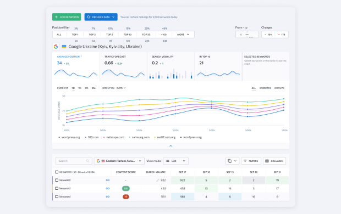Click the link icon in third keyword row

click(107, 196)
